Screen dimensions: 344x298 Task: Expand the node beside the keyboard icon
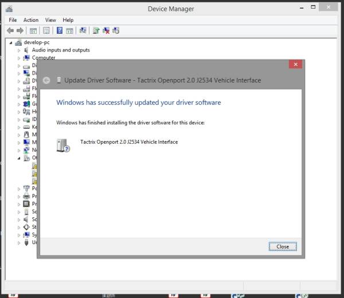(19, 127)
